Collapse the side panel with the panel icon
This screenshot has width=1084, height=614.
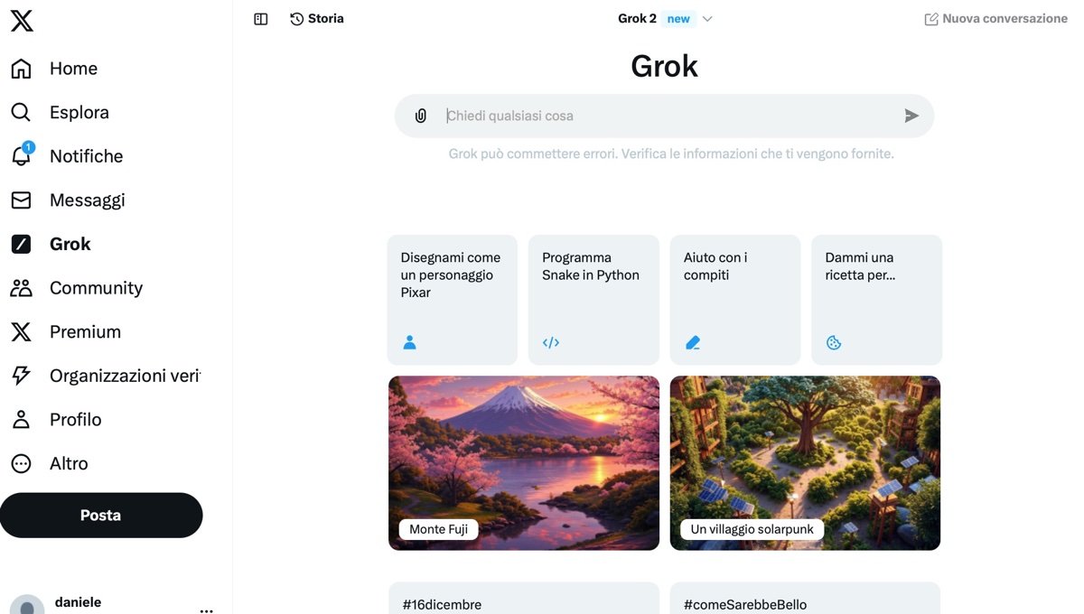pyautogui.click(x=260, y=18)
